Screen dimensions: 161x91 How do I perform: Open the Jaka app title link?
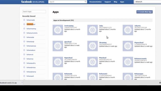point(101,26)
